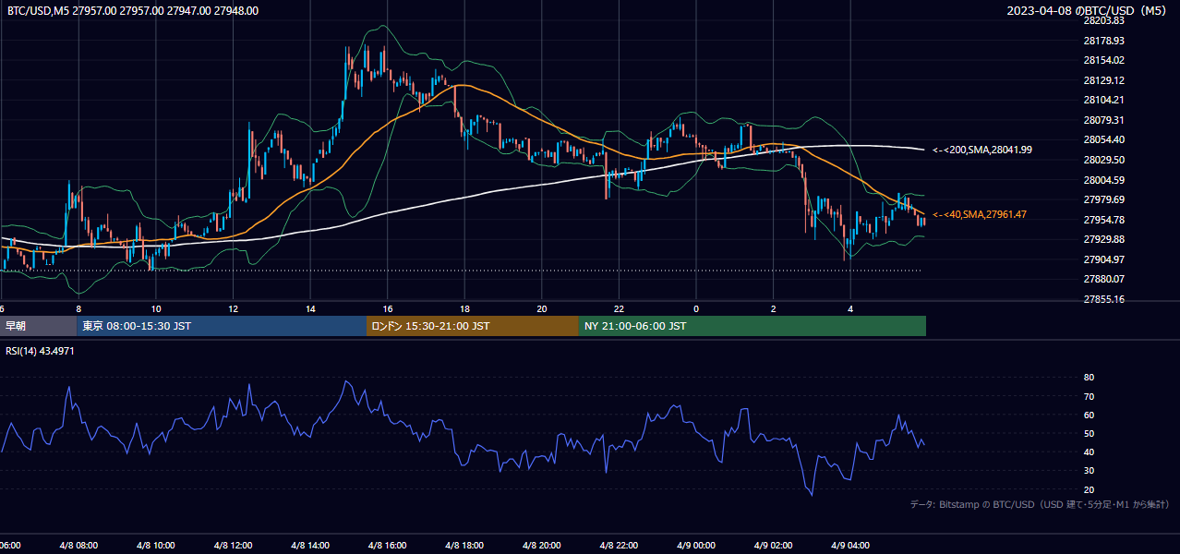Click hour 8 on the price chart time axis

point(78,309)
